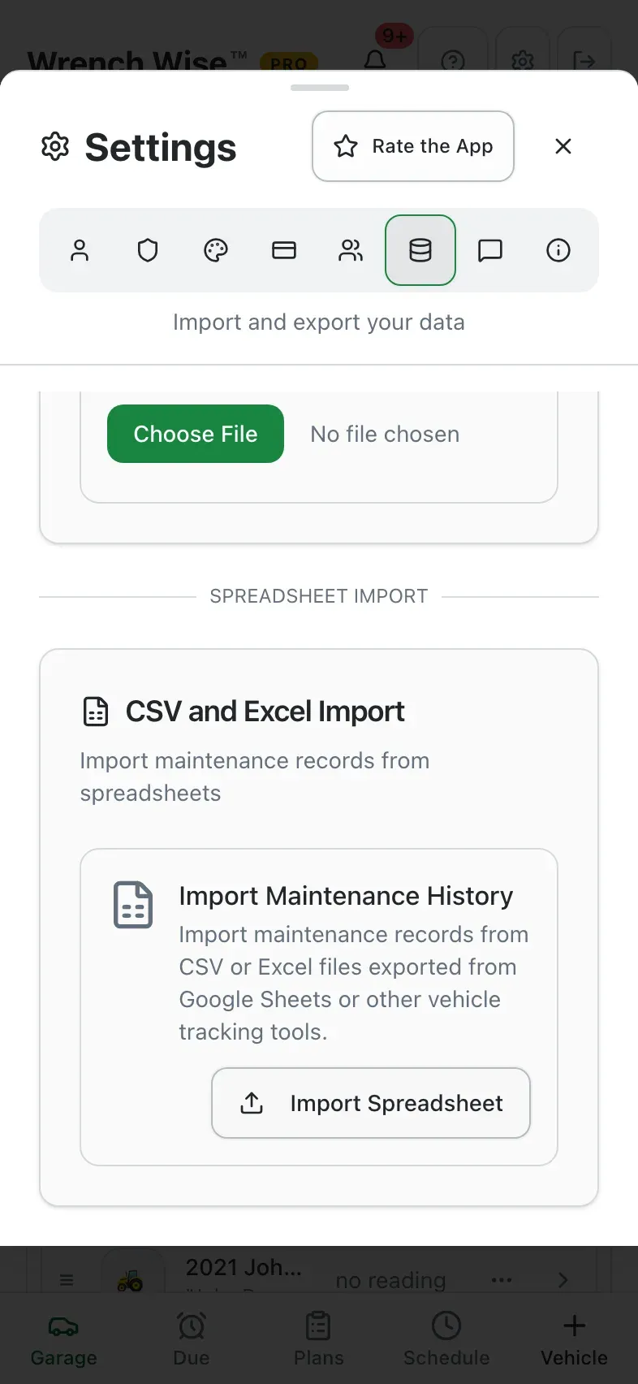The height and width of the screenshot is (1384, 638).
Task: Open the header settings gear icon
Action: [523, 60]
